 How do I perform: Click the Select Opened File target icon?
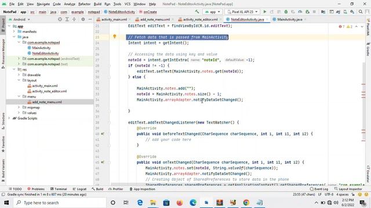point(60,19)
